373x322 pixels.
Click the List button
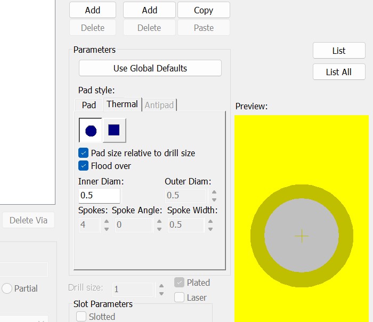pos(339,51)
